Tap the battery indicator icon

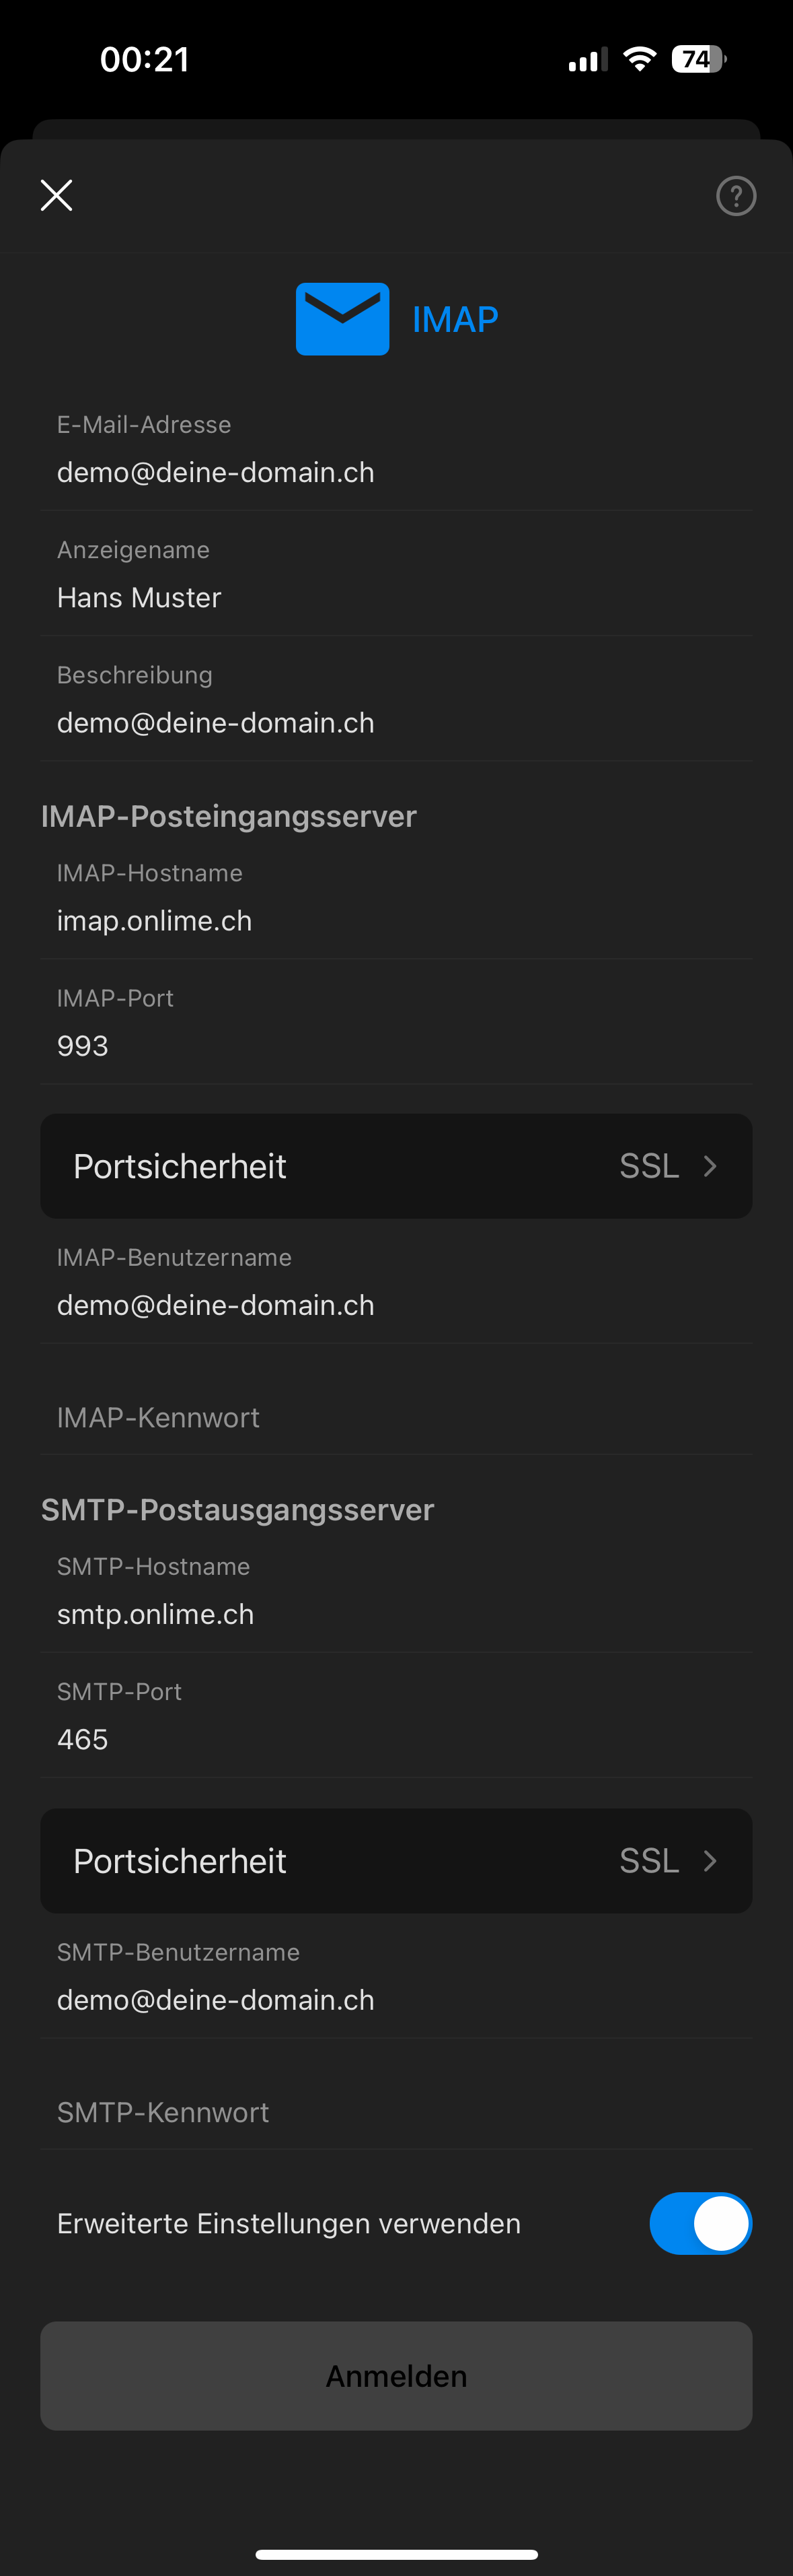pyautogui.click(x=698, y=59)
